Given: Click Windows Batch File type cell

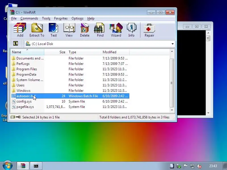Looking at the screenshot, I should [83, 96].
